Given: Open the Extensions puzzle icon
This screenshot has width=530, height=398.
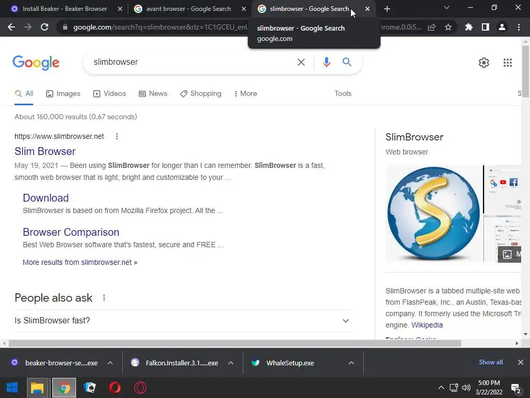Looking at the screenshot, I should 469,27.
